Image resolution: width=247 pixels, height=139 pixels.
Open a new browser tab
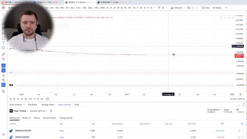pyautogui.click(x=130, y=2)
